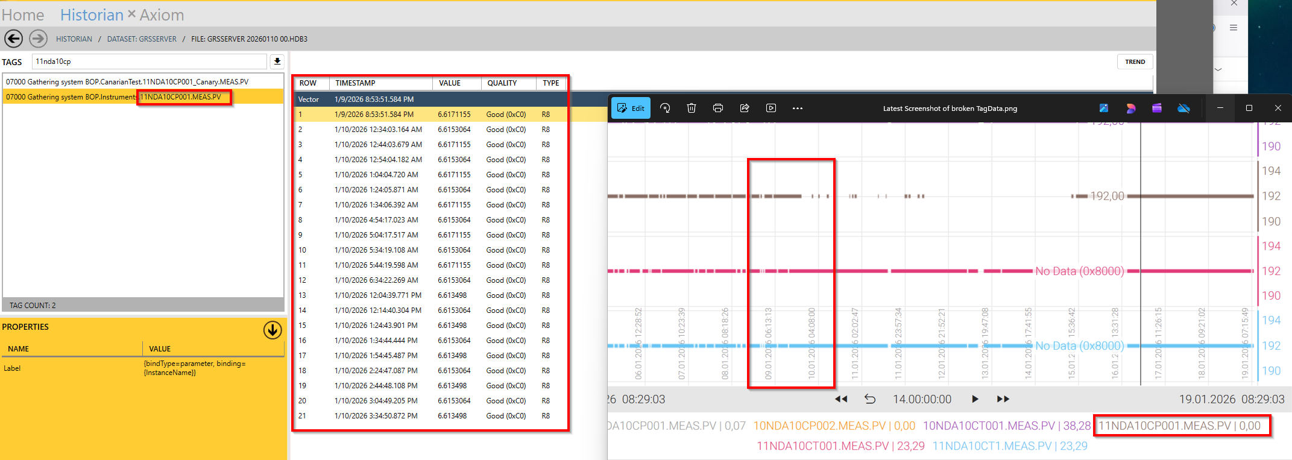1292x460 pixels.
Task: Open the three-dot more options menu
Action: [798, 108]
